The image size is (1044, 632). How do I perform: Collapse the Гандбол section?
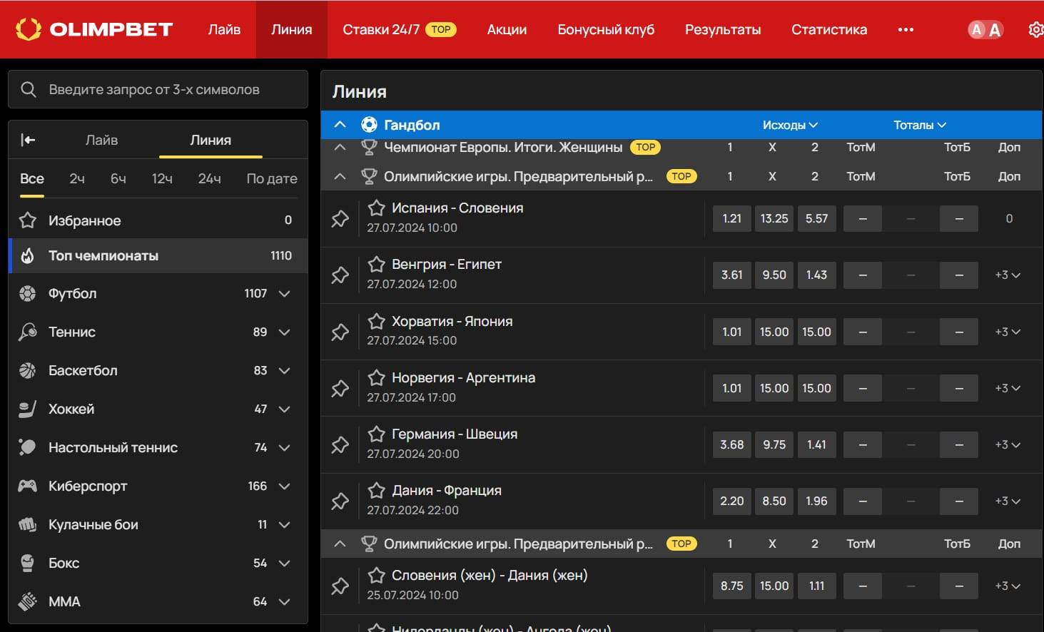[340, 125]
